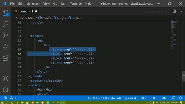Click the <header> opening tag on line 84
185x104 pixels.
(x=36, y=36)
